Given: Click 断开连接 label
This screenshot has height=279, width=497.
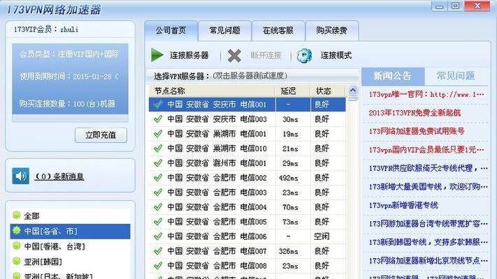Looking at the screenshot, I should tap(266, 56).
